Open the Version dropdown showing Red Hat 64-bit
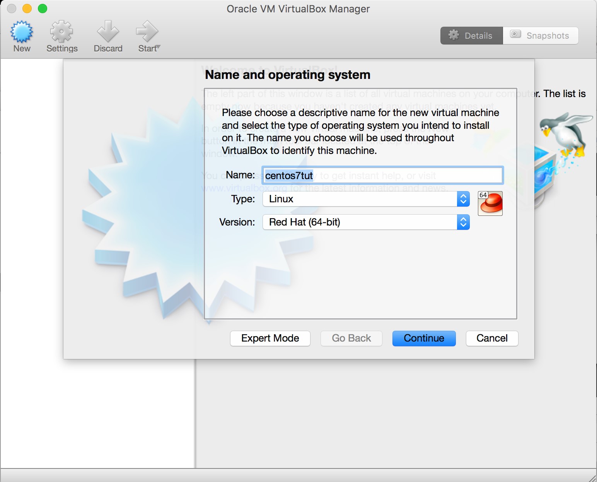 coord(360,222)
